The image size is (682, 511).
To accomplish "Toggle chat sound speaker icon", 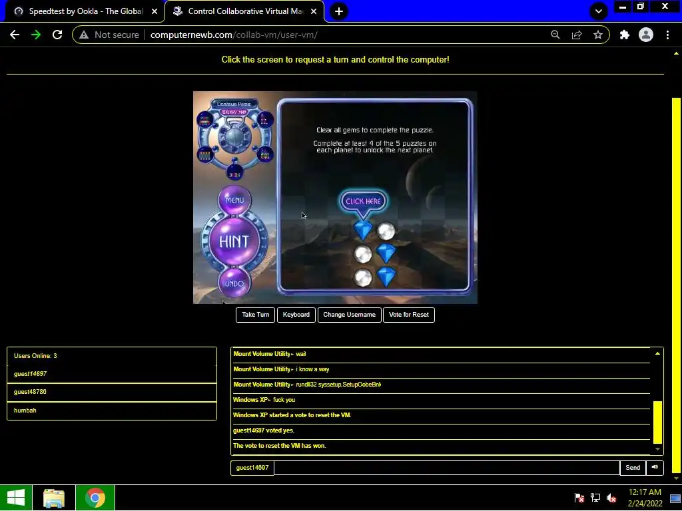I will coord(655,468).
